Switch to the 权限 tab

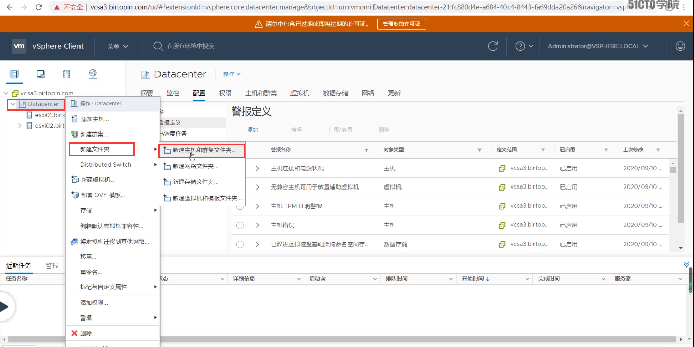pyautogui.click(x=225, y=93)
